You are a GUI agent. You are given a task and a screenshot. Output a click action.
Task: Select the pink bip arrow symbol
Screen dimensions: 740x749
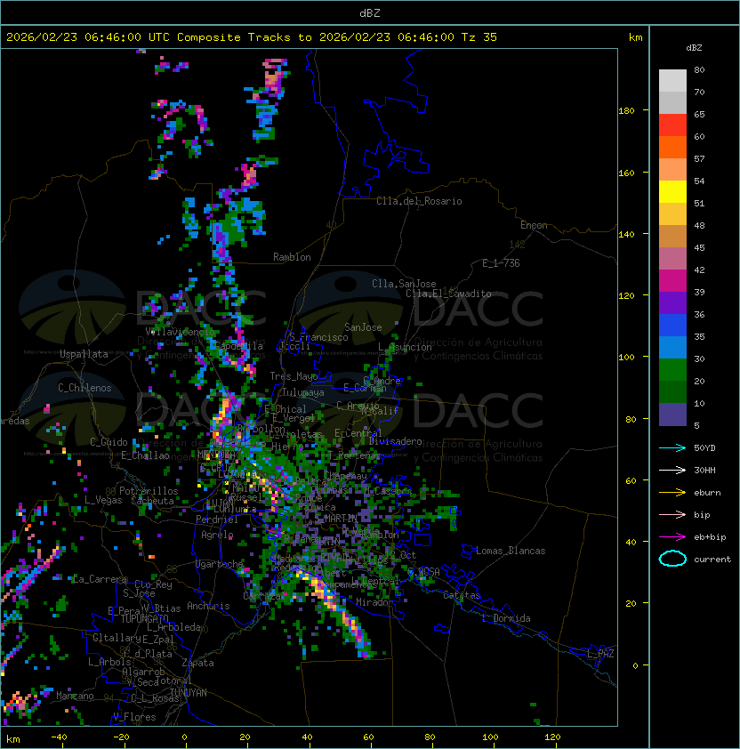coord(672,514)
